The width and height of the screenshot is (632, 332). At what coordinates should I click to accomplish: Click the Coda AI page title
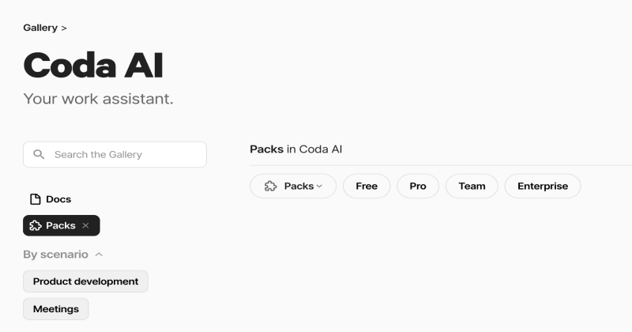(x=93, y=66)
